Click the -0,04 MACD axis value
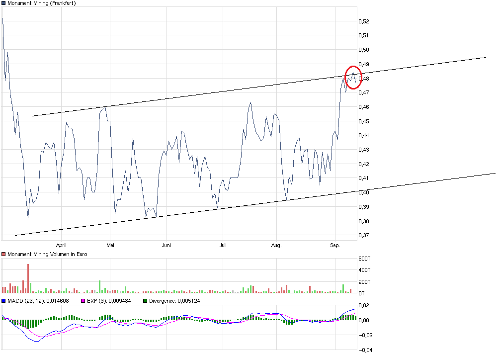501x354 pixels. point(365,351)
